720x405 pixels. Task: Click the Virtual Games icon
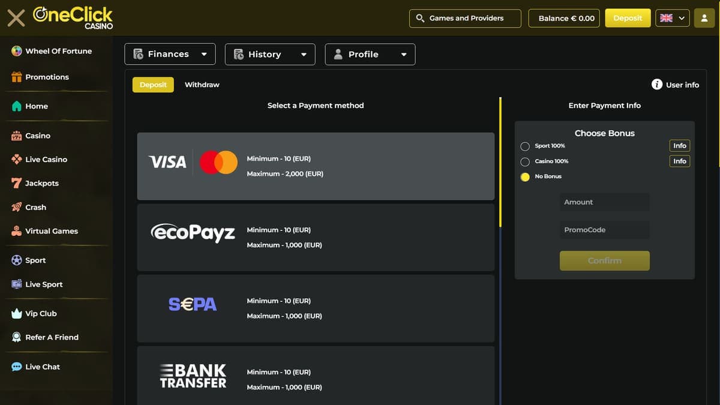coord(17,231)
